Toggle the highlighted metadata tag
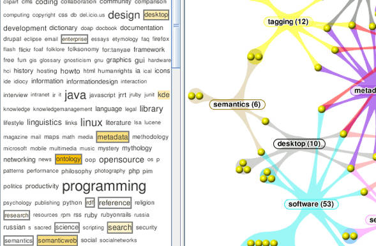This screenshot has width=376, height=246. coord(113,137)
